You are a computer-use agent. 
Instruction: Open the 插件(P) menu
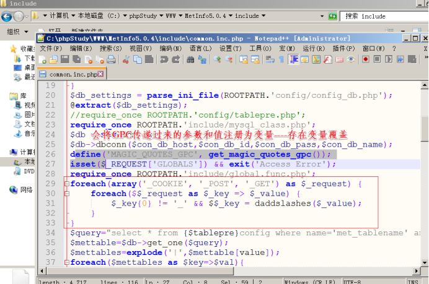[x=343, y=49]
